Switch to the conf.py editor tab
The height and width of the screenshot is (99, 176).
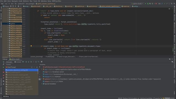tap(136, 6)
